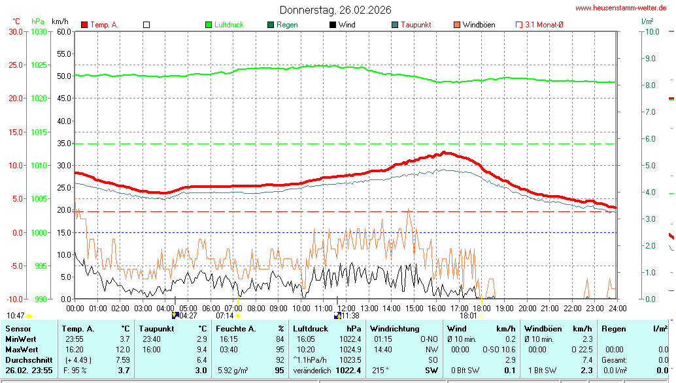The image size is (676, 383).
Task: Click the orange Windböen legend square
Action: pyautogui.click(x=457, y=25)
